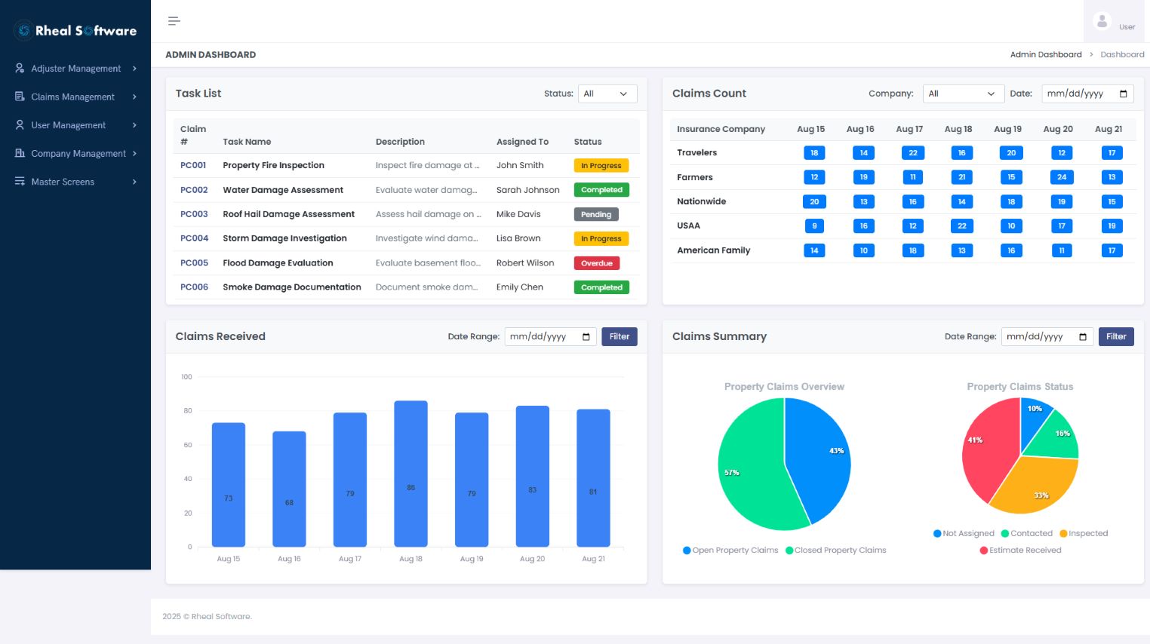Click Travelers Aug 15 count badge 18

tap(814, 153)
